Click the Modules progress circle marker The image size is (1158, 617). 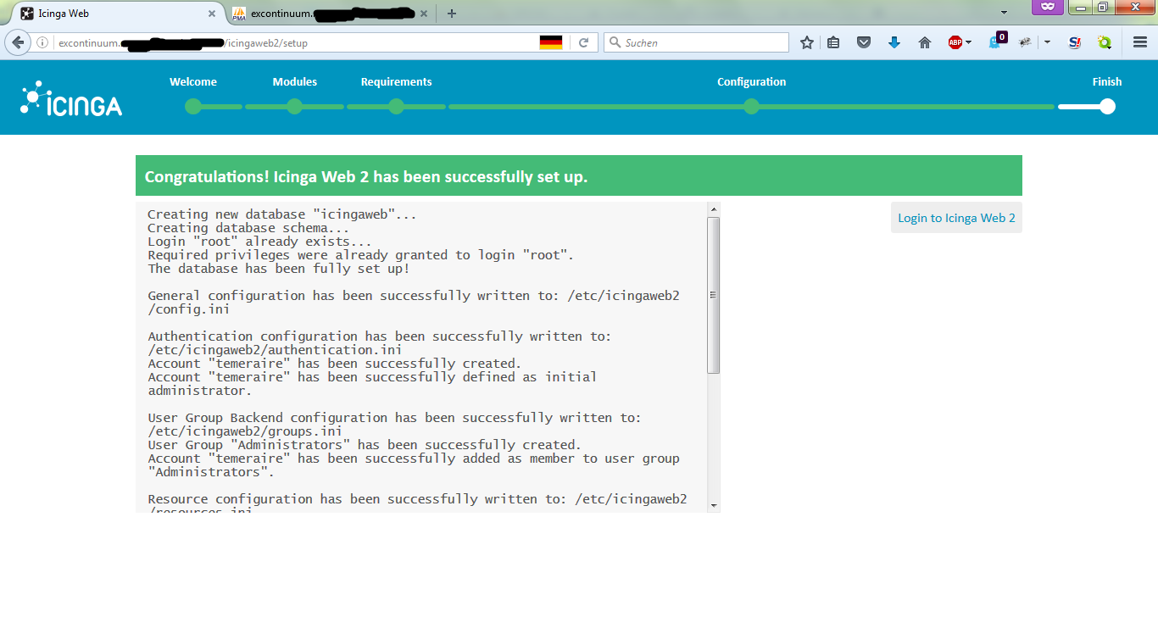click(294, 107)
